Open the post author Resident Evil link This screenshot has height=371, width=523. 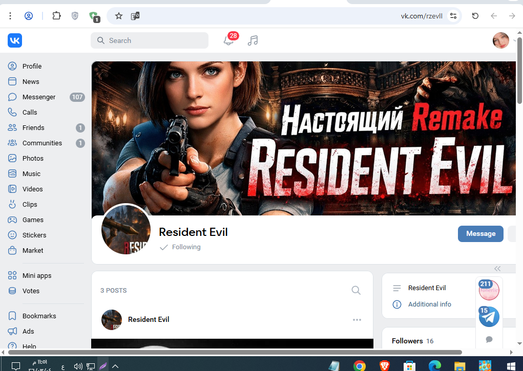point(149,319)
